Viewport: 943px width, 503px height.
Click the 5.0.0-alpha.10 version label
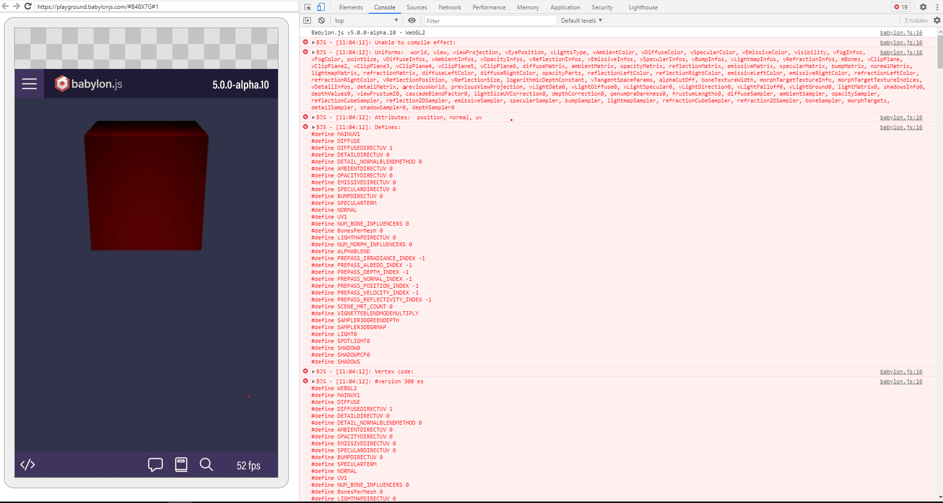(x=241, y=85)
